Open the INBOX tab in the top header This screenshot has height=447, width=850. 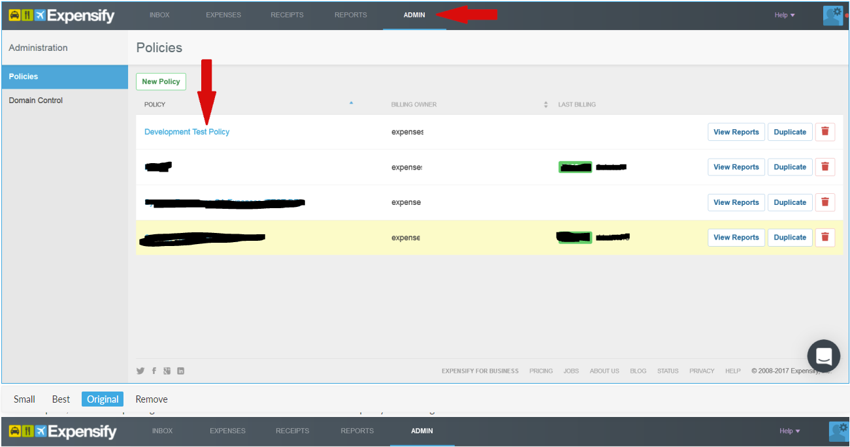tap(159, 15)
